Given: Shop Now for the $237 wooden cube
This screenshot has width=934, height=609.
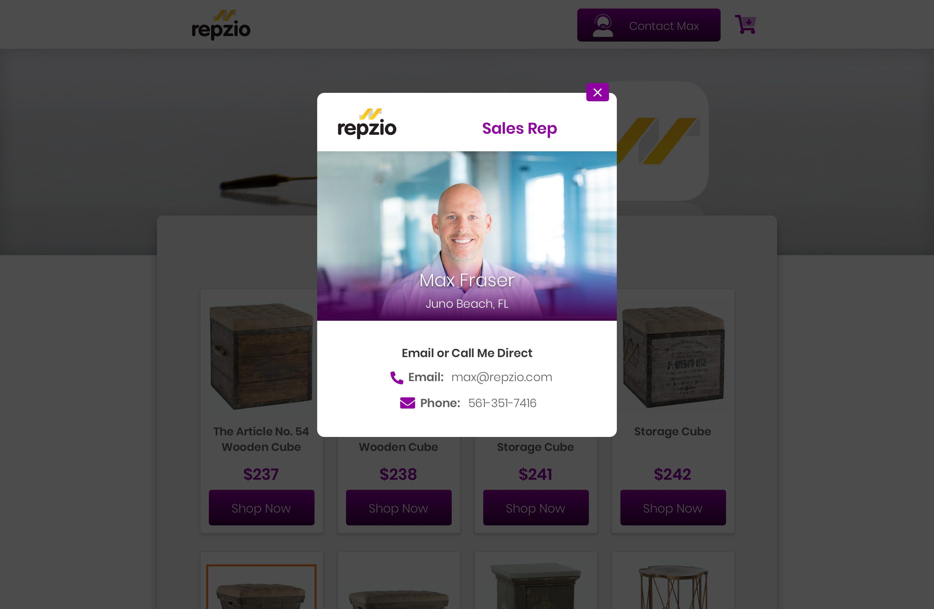Looking at the screenshot, I should 261,508.
